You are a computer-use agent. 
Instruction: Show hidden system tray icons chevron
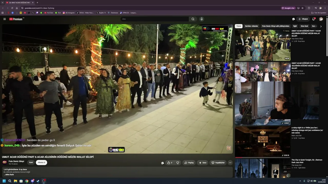coord(300,181)
